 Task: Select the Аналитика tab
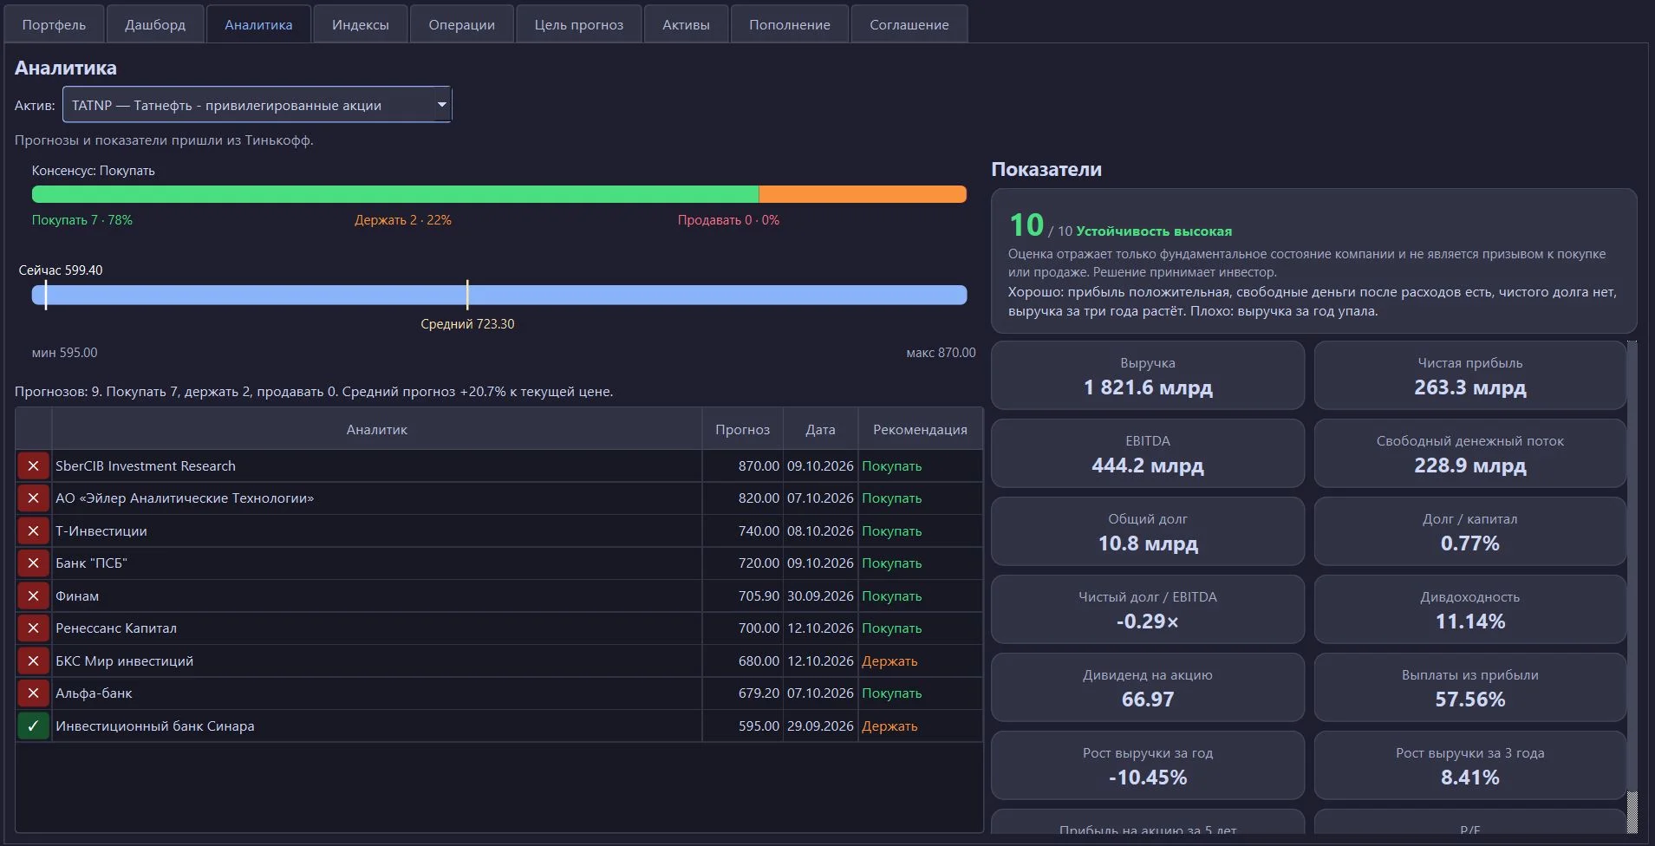point(258,24)
